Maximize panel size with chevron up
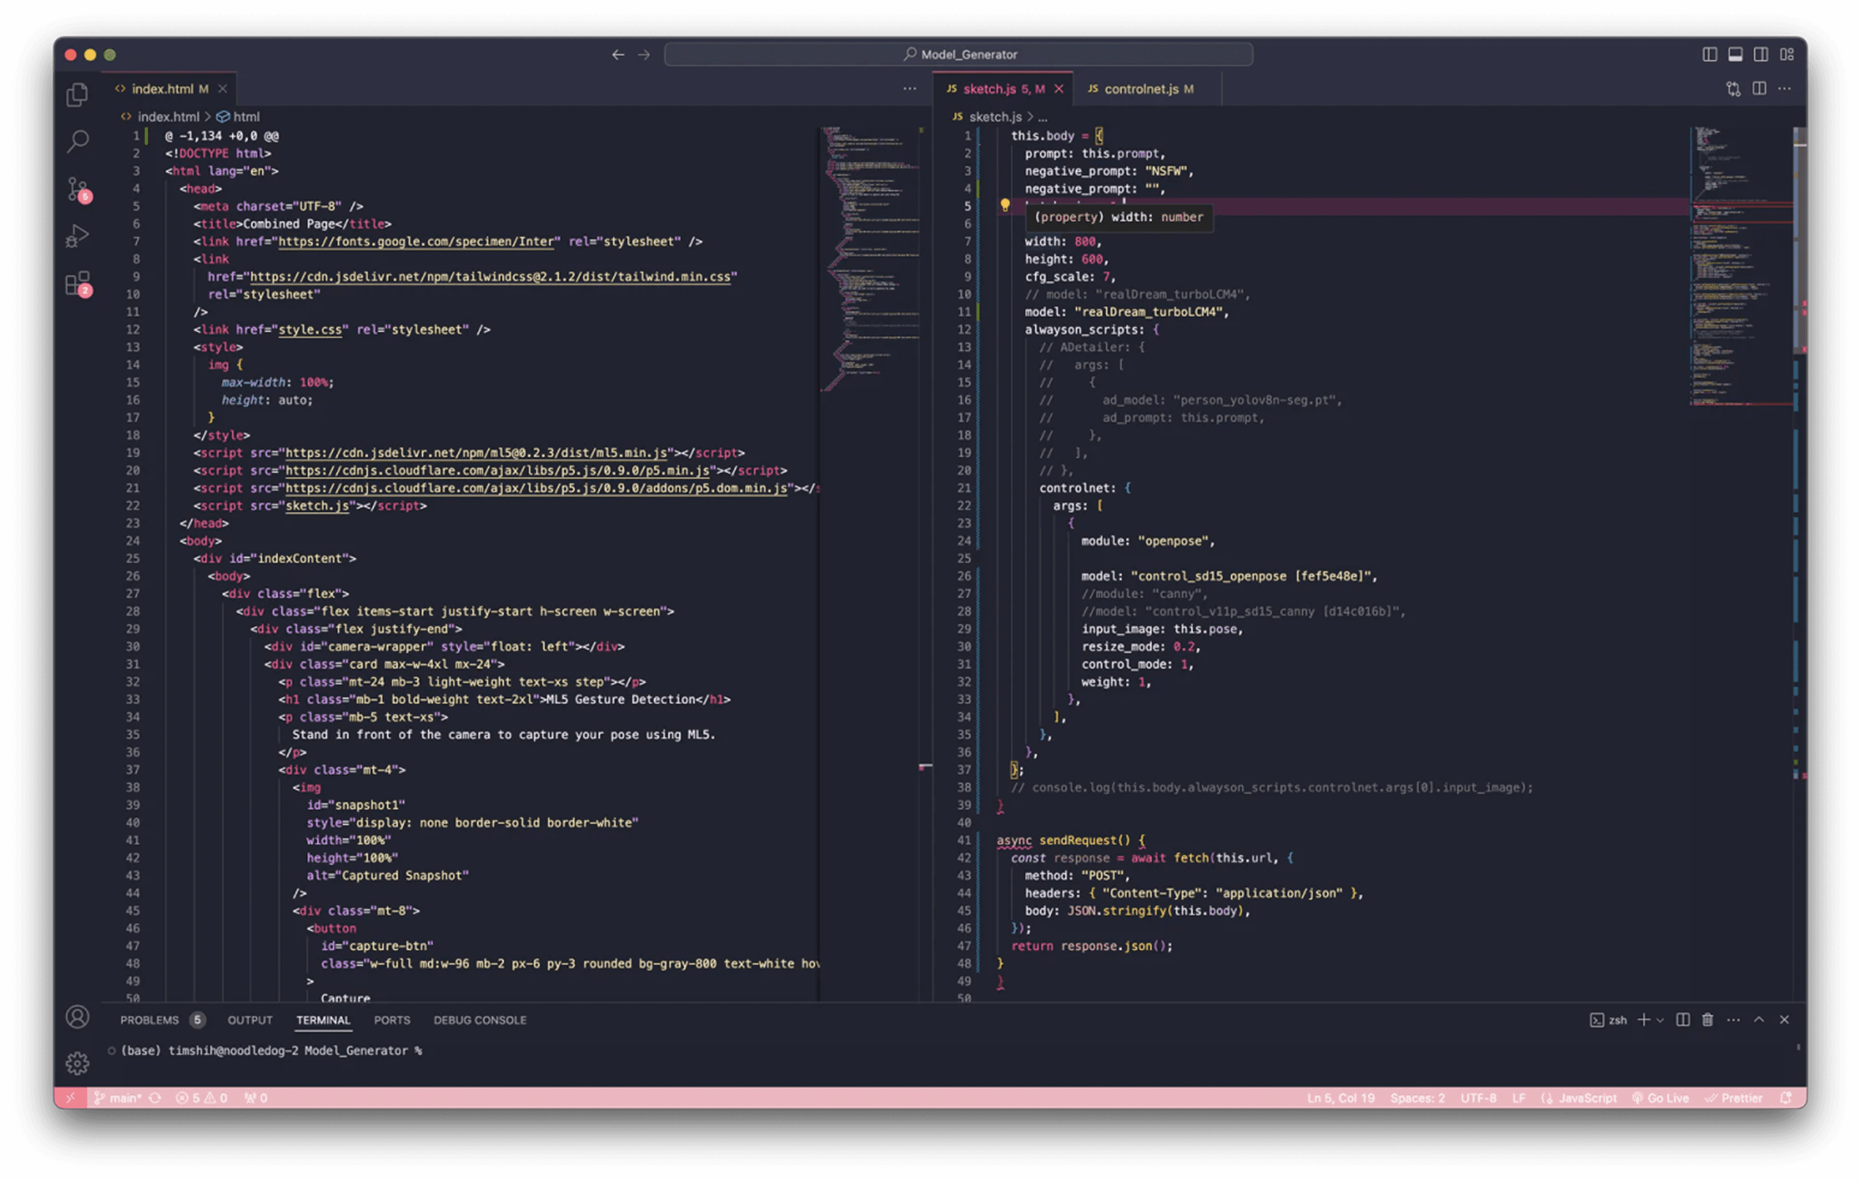Screen dimensions: 1861x1181 point(1758,1020)
